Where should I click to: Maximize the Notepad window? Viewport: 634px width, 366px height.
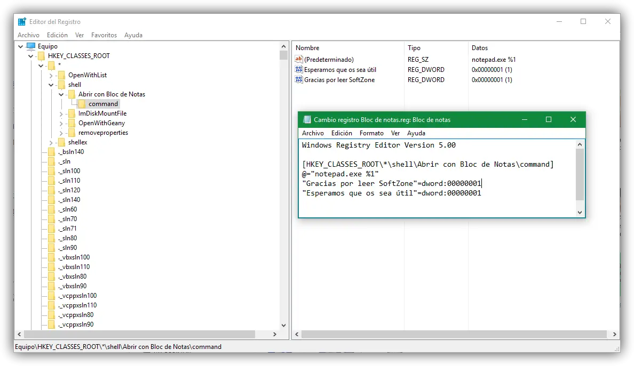point(549,119)
